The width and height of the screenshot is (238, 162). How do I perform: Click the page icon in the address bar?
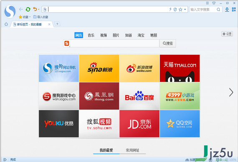(x=45, y=10)
